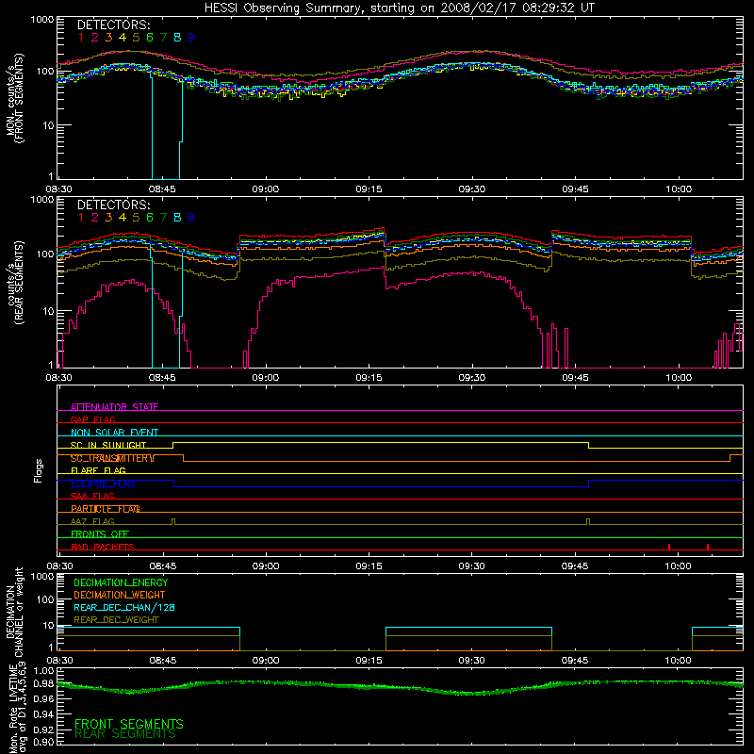This screenshot has width=754, height=754.
Task: Click the GAP FLAG label
Action: 92,419
